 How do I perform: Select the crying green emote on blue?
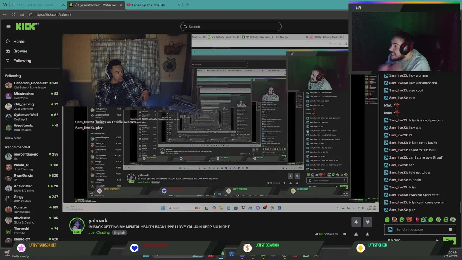point(424,220)
